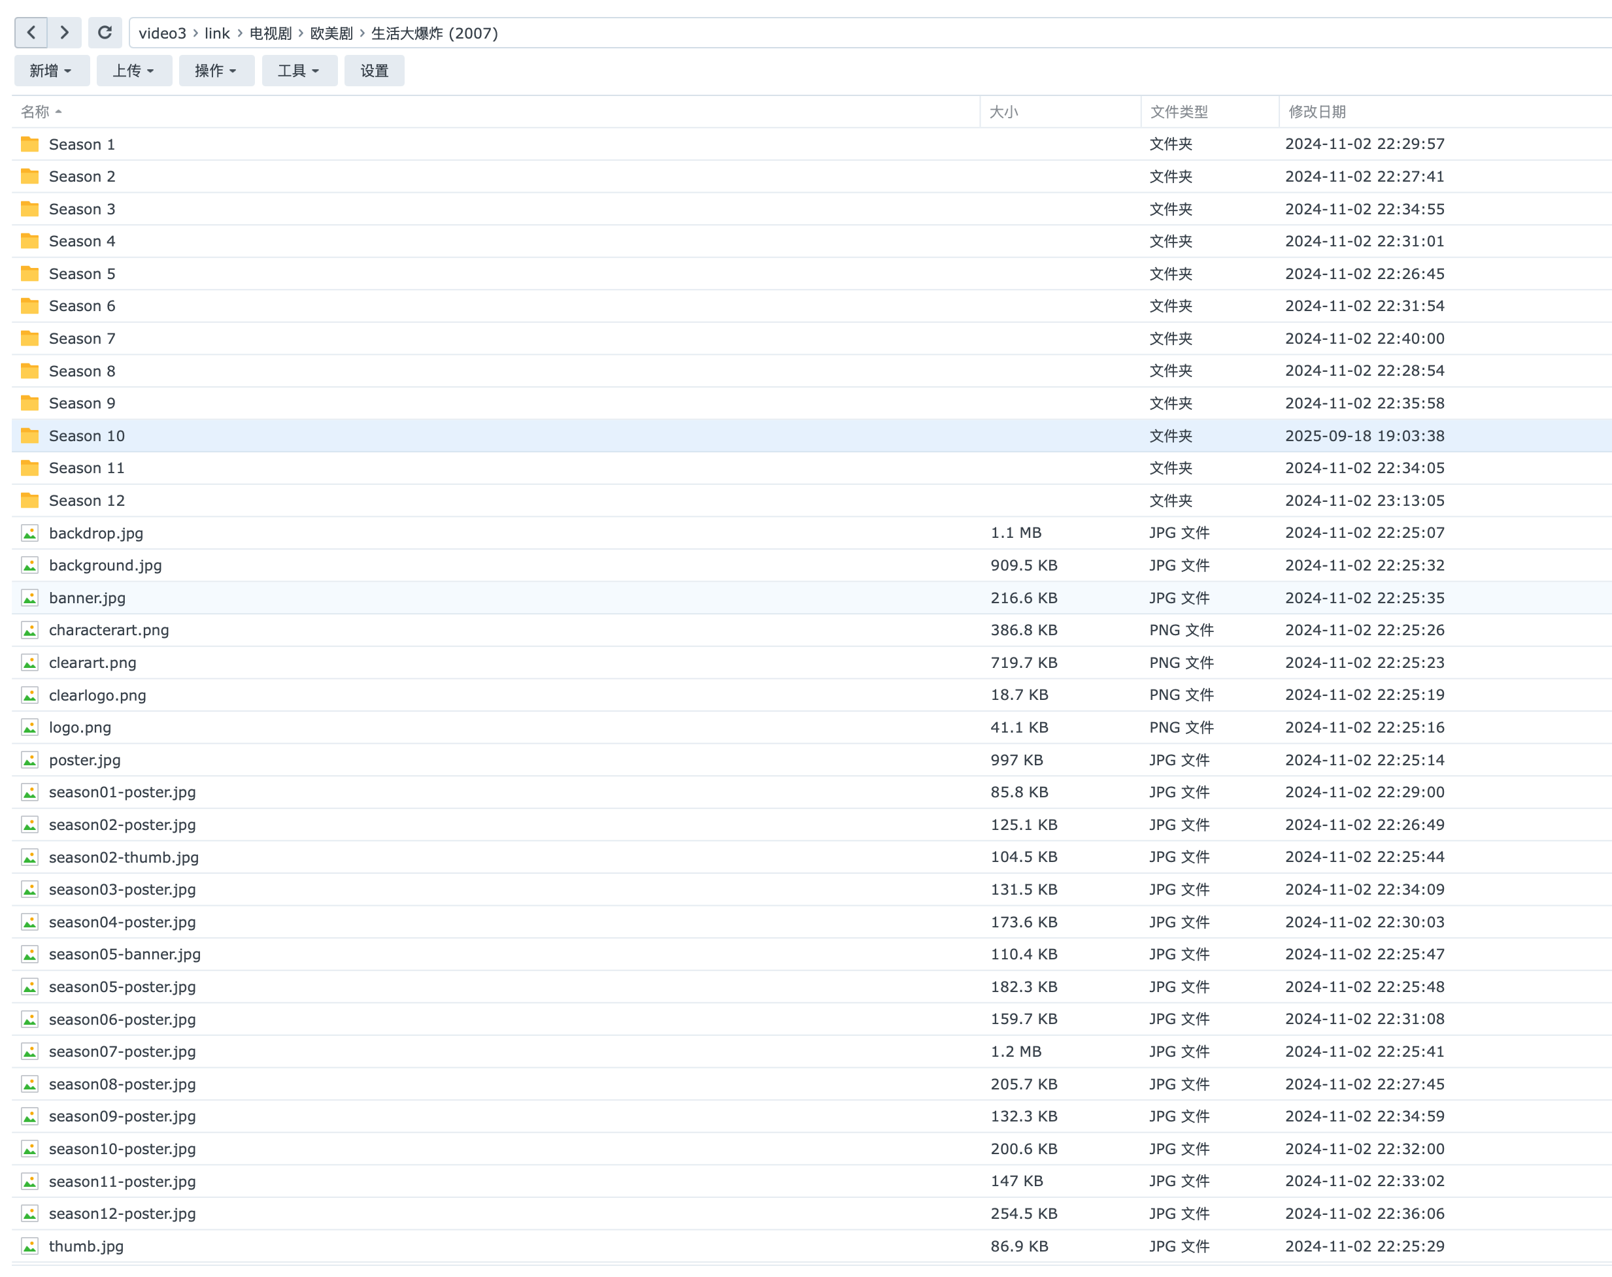This screenshot has width=1612, height=1277.
Task: Open the 工具 dropdown menu
Action: [x=298, y=71]
